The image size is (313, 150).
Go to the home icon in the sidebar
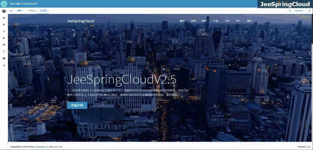point(4,24)
